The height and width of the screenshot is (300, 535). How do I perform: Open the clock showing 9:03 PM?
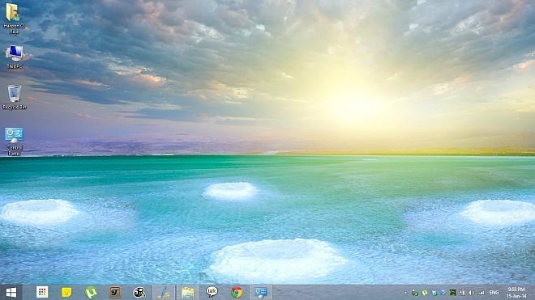click(x=516, y=293)
